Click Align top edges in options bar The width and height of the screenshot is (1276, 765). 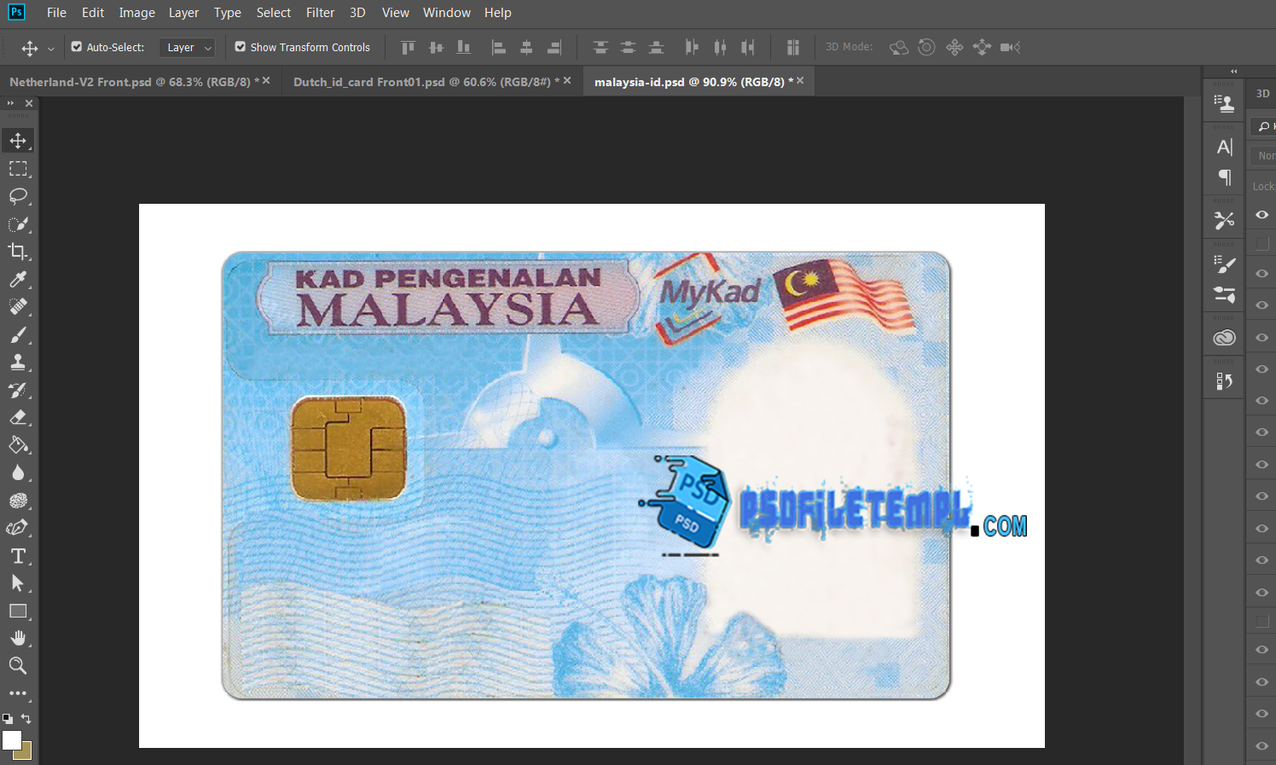407,47
